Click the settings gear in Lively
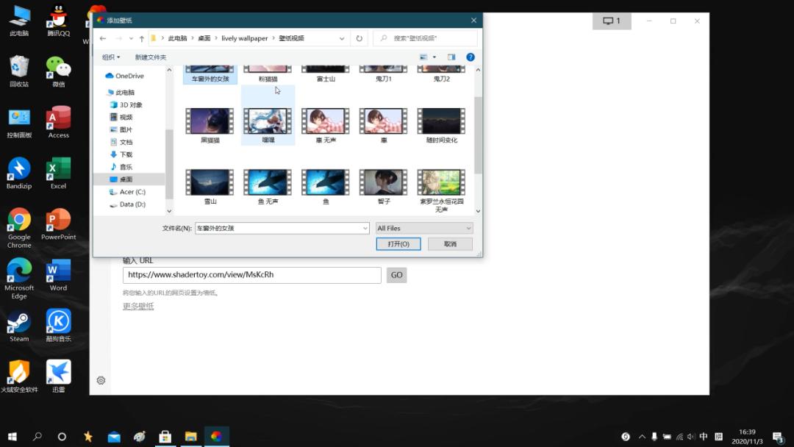This screenshot has width=794, height=447. point(101,380)
